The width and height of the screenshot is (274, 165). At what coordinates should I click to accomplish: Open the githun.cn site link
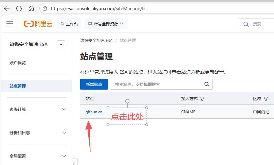coord(94,112)
